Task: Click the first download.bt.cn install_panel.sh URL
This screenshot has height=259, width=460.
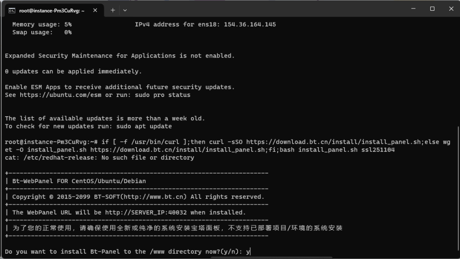Action: coord(332,142)
